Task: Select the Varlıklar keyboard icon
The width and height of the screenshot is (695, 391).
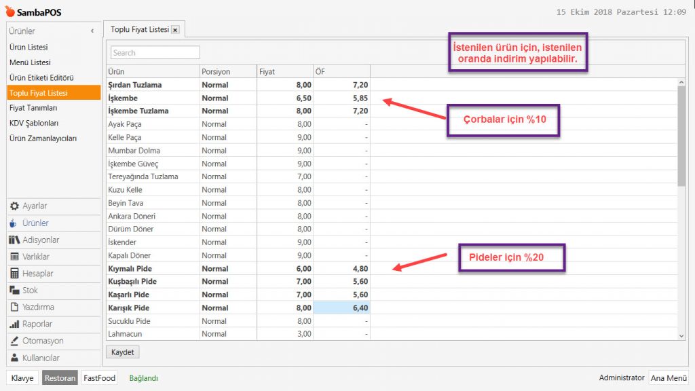Action: coord(14,257)
